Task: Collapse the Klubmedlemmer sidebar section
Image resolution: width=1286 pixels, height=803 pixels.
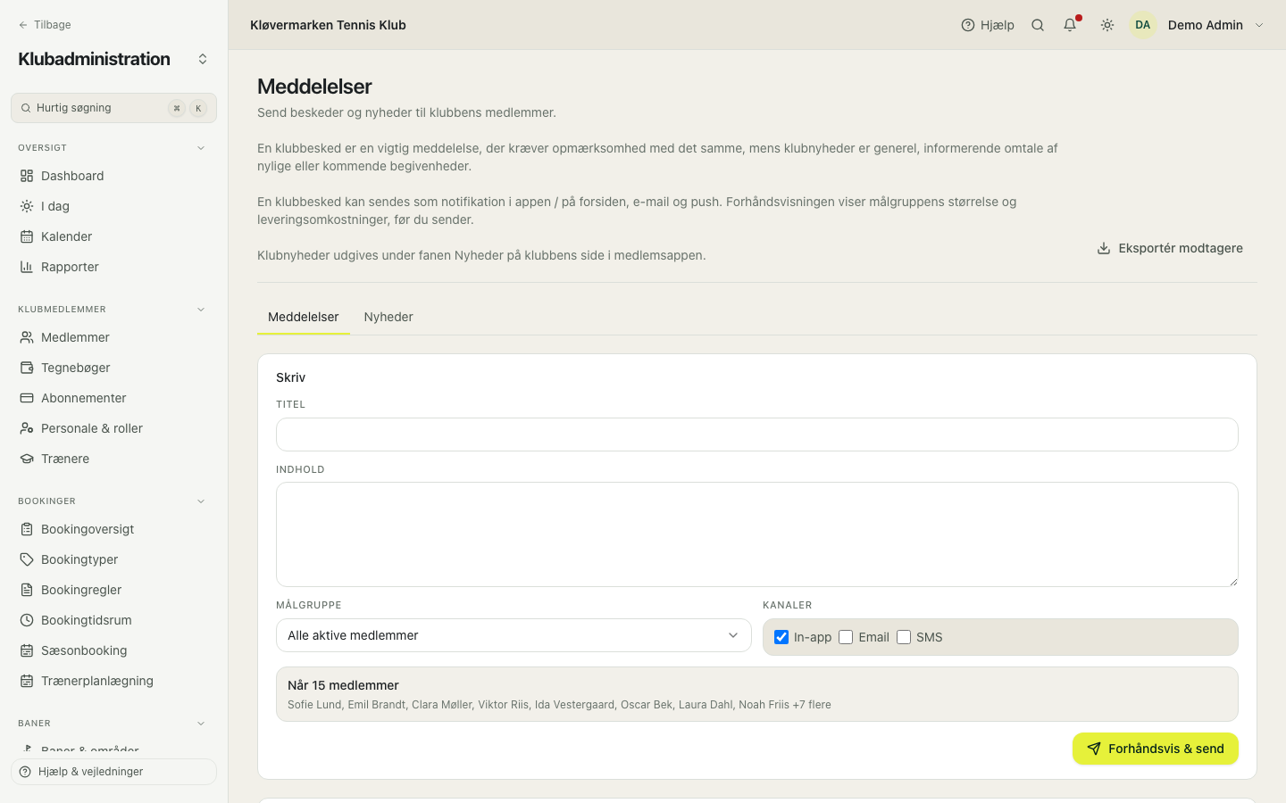Action: [x=201, y=310]
